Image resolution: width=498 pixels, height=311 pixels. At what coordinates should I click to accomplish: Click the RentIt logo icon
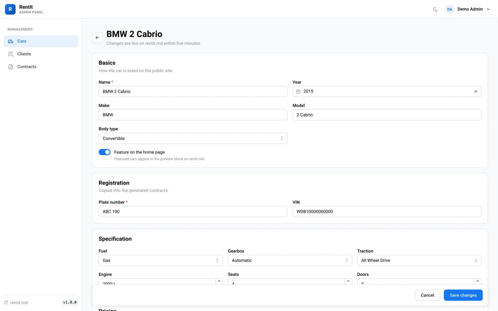coord(10,9)
